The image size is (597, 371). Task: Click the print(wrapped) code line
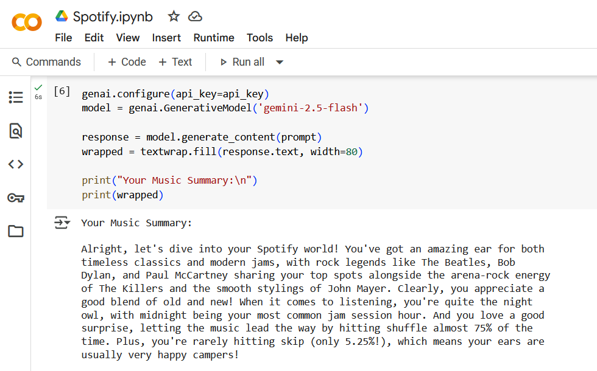(x=122, y=195)
